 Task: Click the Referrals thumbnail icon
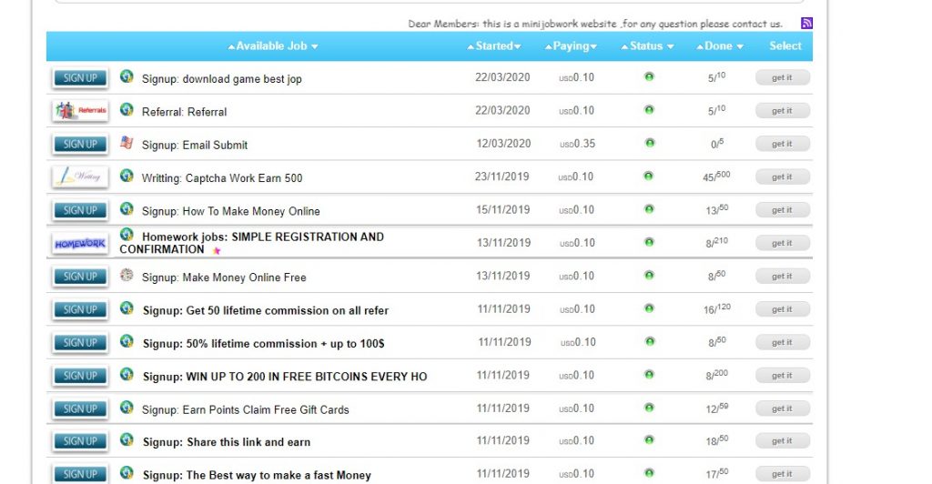pyautogui.click(x=80, y=111)
